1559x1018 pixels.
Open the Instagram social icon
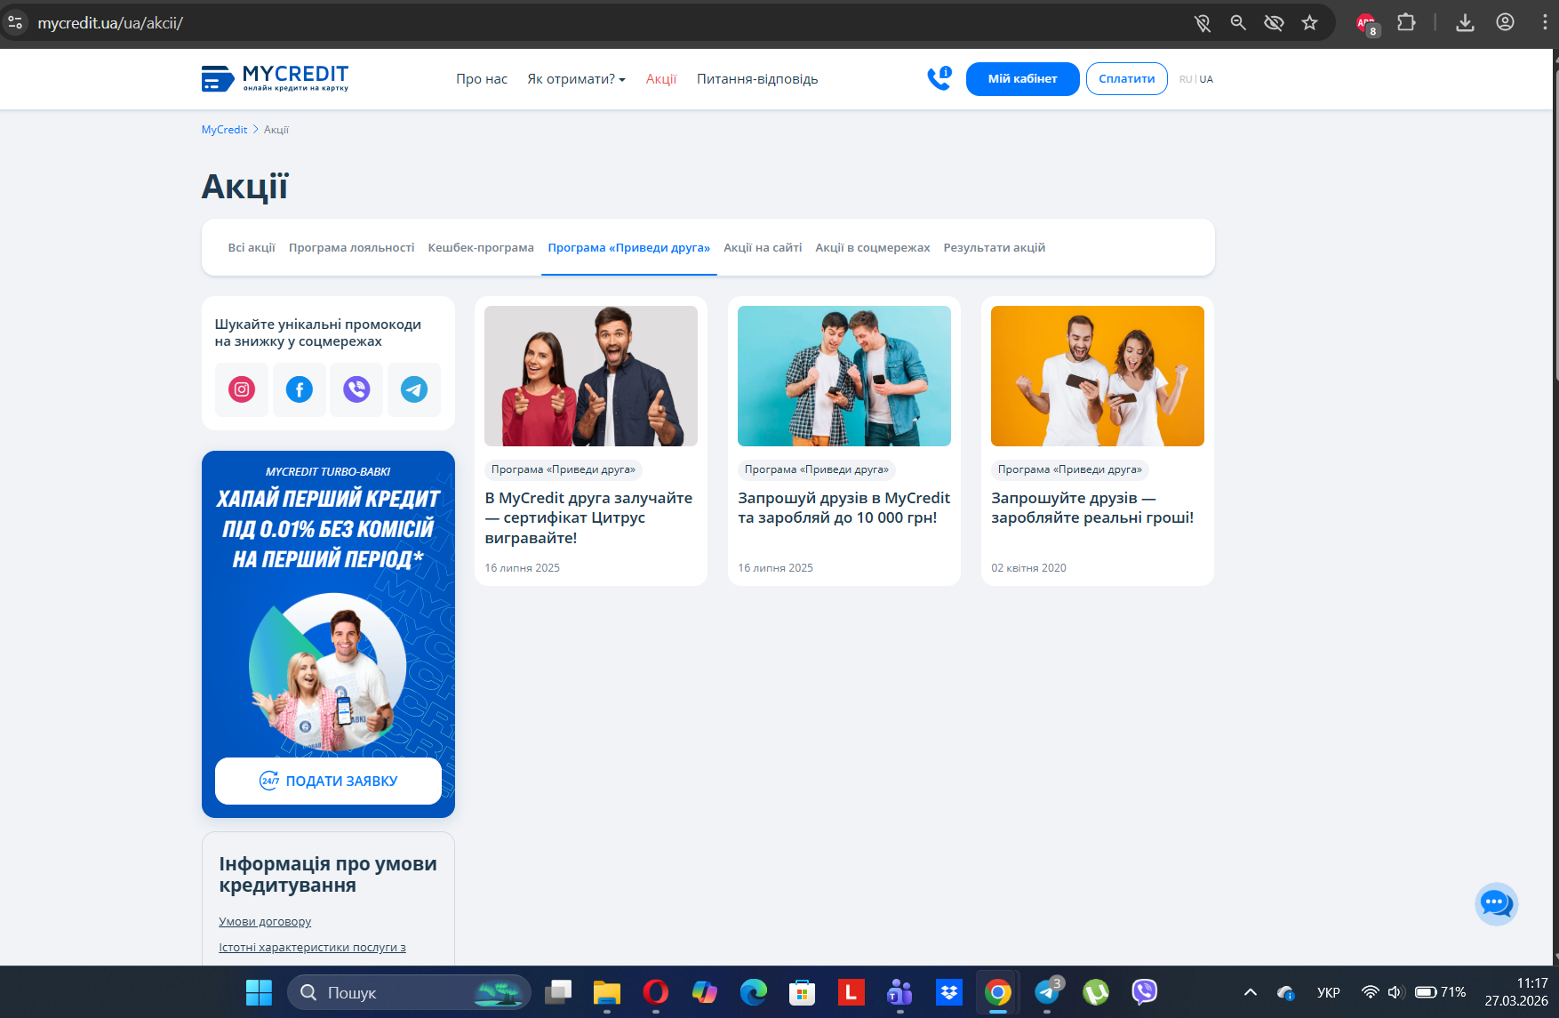click(x=242, y=389)
